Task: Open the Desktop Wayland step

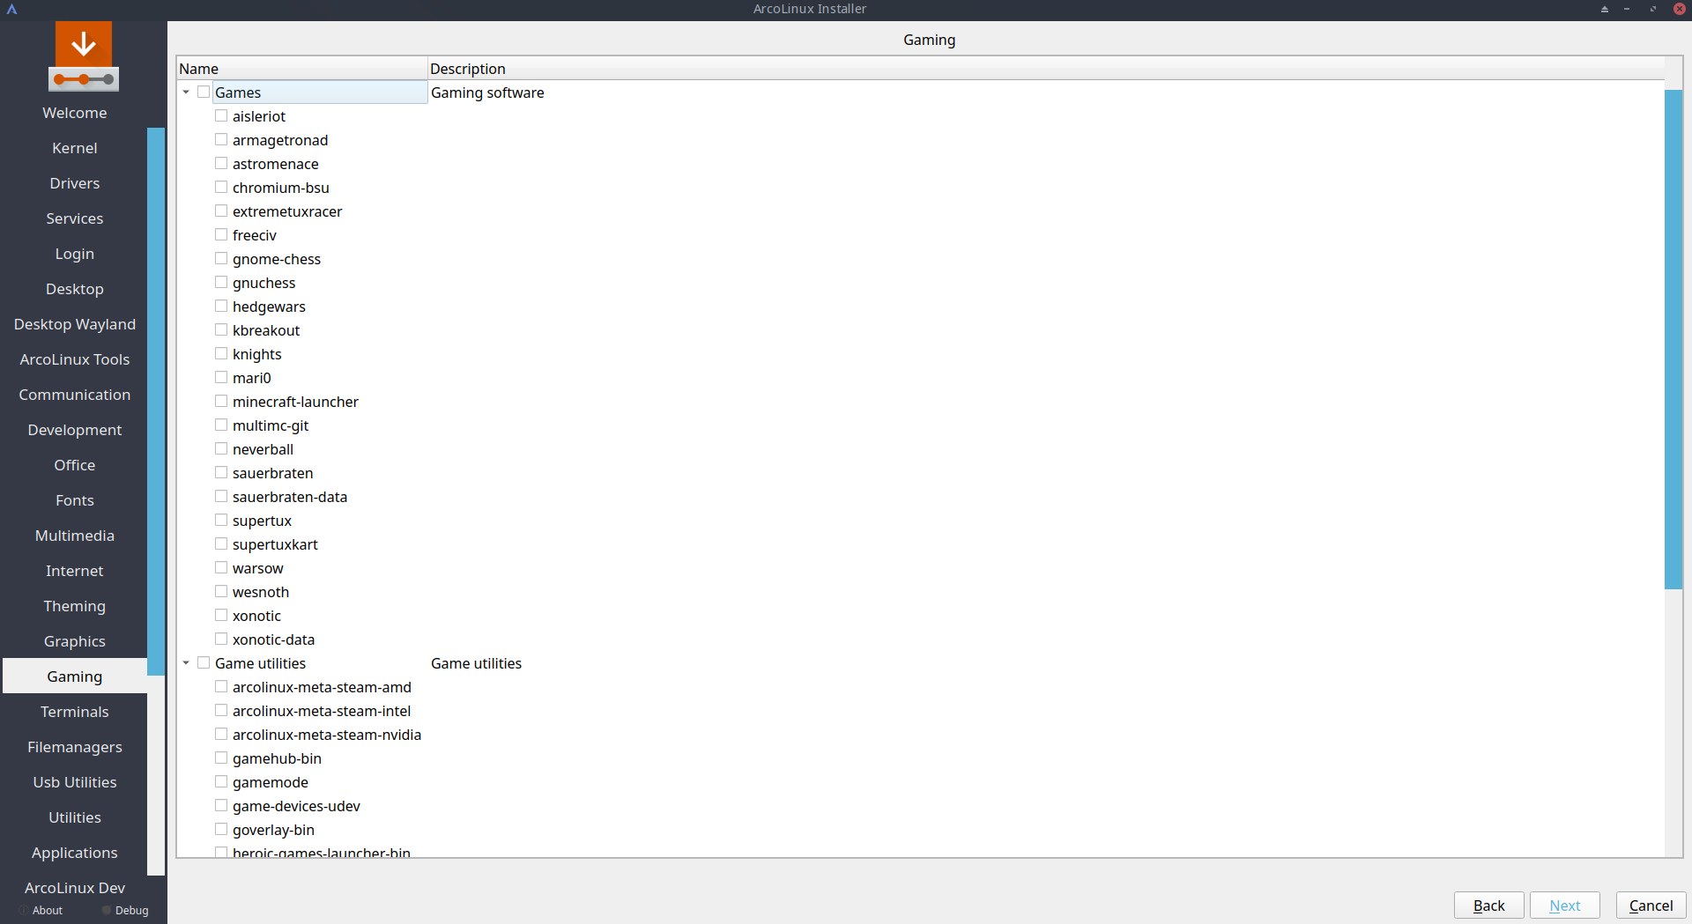Action: (x=75, y=324)
